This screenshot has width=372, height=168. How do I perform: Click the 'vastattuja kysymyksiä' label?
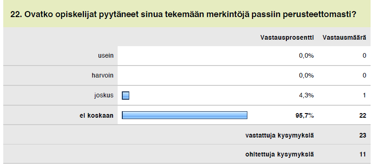pos(279,135)
